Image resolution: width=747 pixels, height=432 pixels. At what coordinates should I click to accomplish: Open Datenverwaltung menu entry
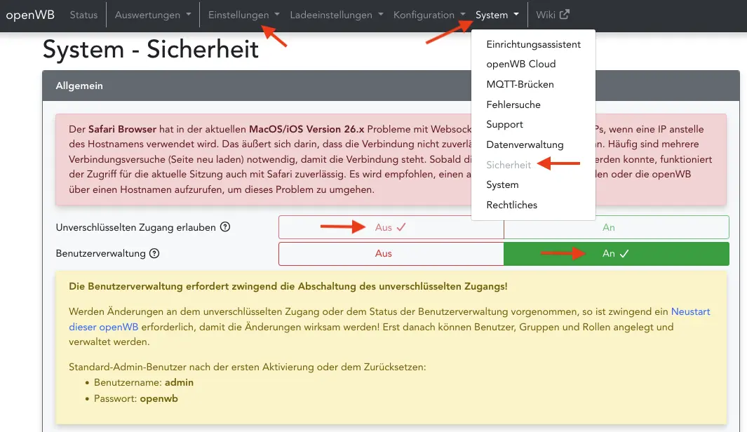(x=525, y=144)
